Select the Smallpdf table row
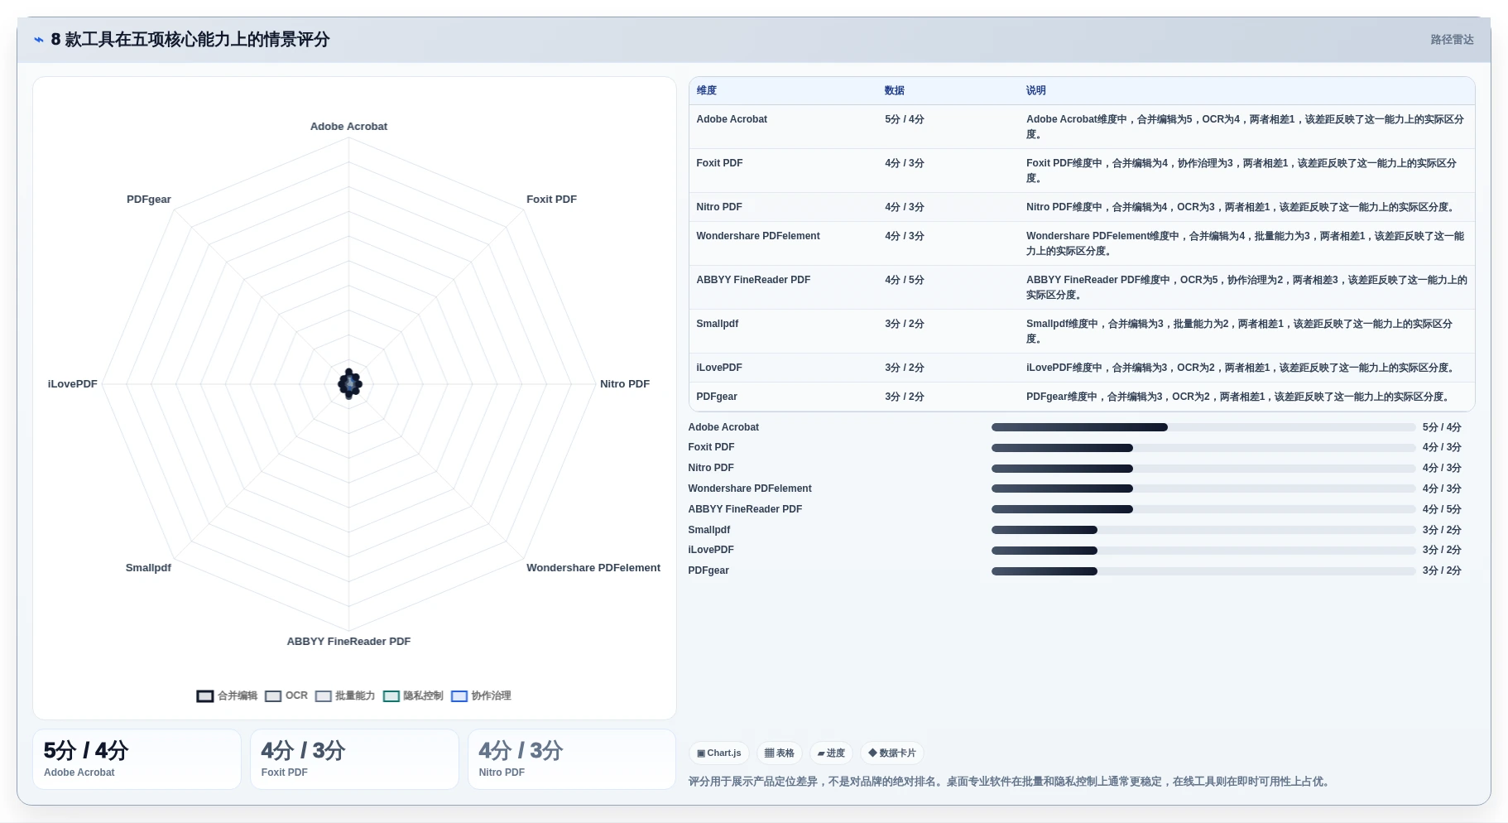The height and width of the screenshot is (823, 1508). tap(1082, 331)
